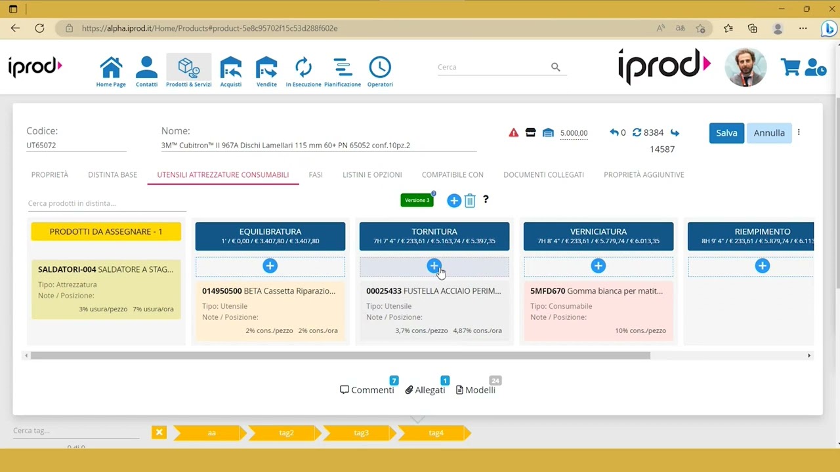Open the three-dot menu next to Annulla
The image size is (840, 472).
tap(799, 132)
